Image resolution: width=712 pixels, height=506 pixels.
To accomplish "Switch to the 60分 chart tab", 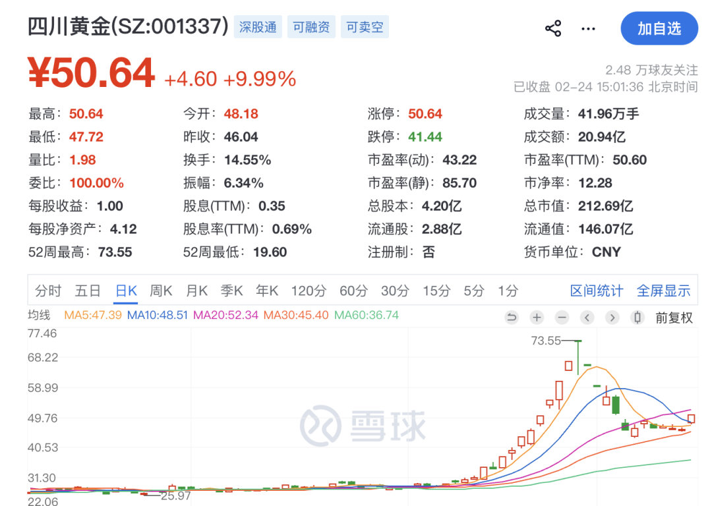I will coord(354,291).
